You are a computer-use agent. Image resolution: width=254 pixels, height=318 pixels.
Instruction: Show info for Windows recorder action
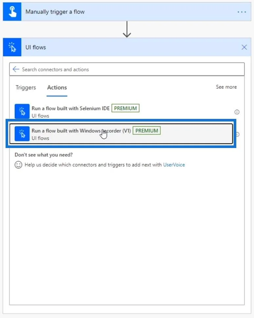(x=238, y=134)
